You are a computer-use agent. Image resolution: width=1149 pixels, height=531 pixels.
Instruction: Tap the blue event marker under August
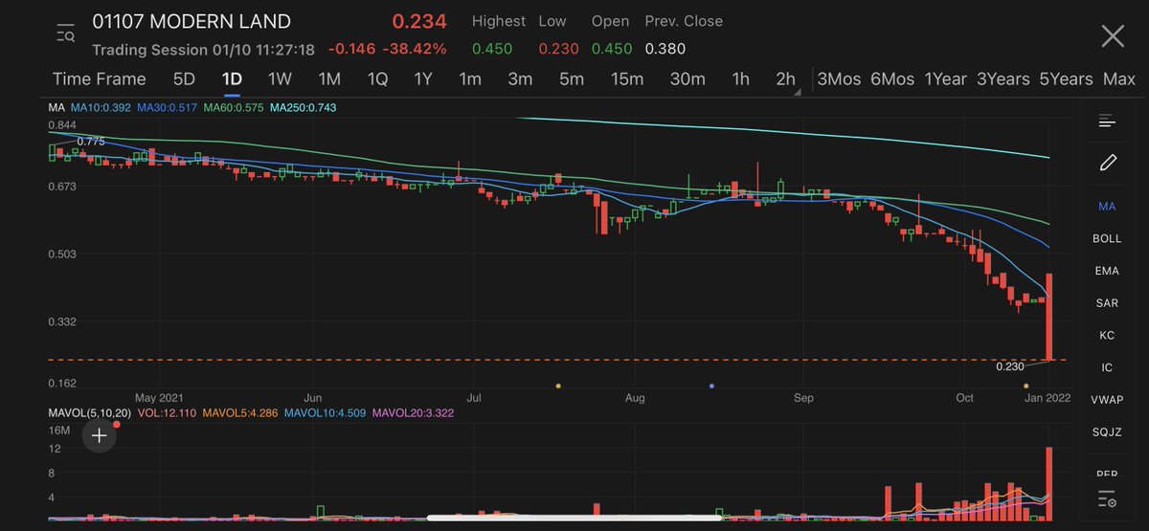pyautogui.click(x=711, y=386)
